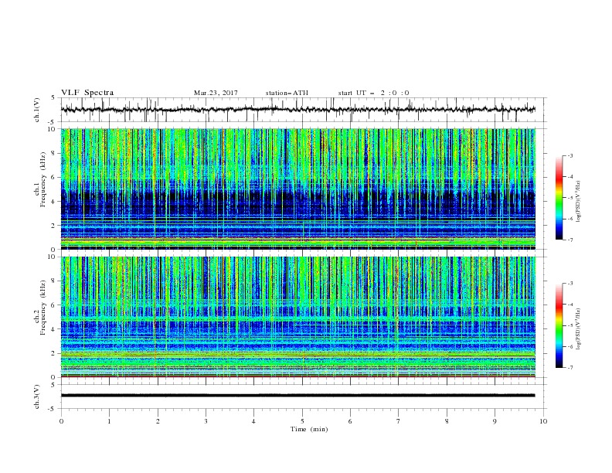Select the 'Mar.23, 2017' date text
612x473 pixels.
pyautogui.click(x=216, y=93)
